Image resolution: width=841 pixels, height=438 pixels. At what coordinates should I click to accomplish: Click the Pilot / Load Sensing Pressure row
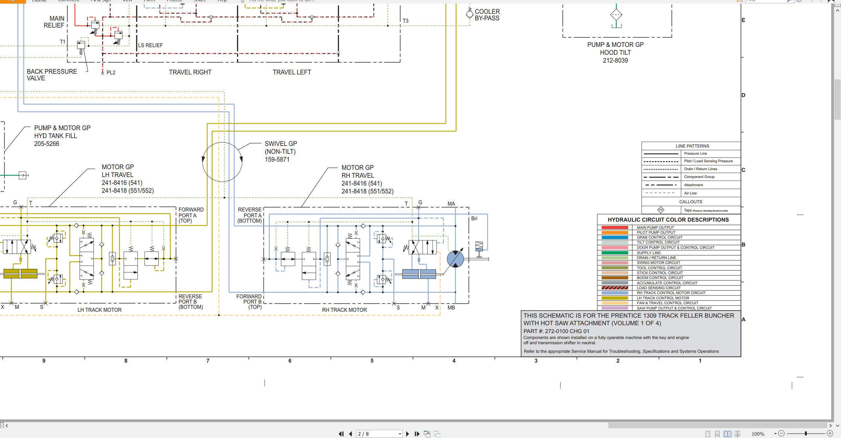pos(691,161)
